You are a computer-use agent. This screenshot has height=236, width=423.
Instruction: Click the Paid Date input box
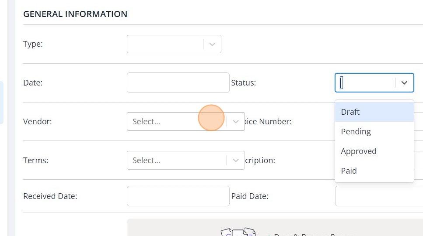(x=378, y=196)
